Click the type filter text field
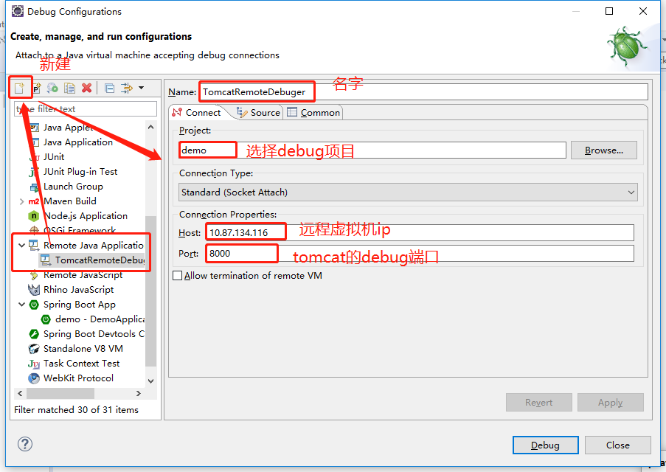The width and height of the screenshot is (666, 472). [x=86, y=108]
